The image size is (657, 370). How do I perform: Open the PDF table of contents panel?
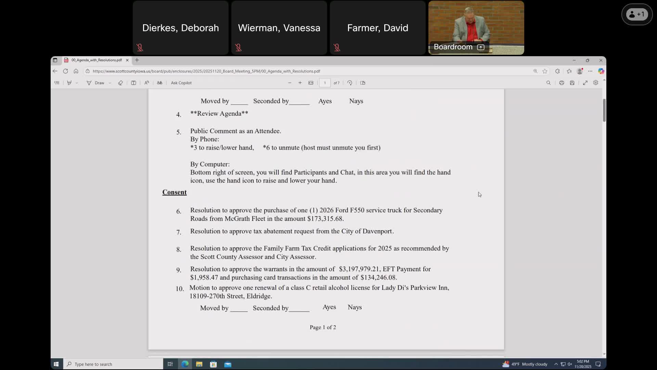(x=57, y=83)
